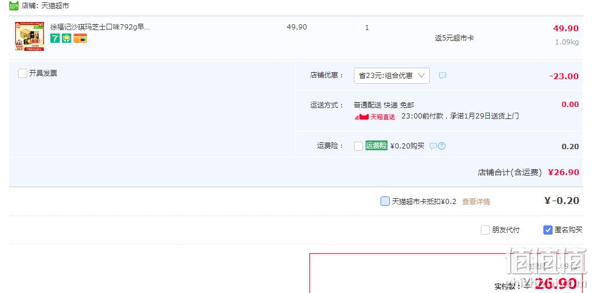Viewport: 592px width, 293px height.
Task: Open the 查看详情 link
Action: (x=476, y=202)
